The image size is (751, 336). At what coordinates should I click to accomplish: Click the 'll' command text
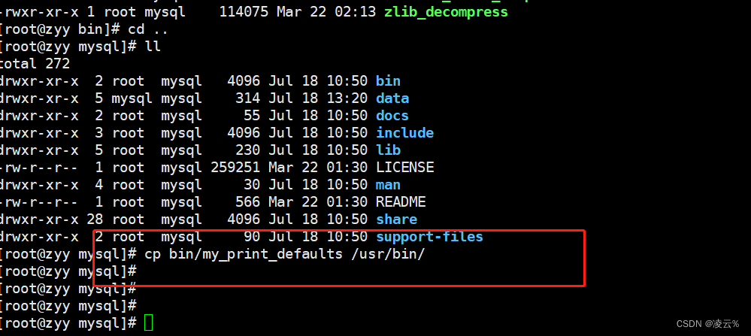point(153,47)
